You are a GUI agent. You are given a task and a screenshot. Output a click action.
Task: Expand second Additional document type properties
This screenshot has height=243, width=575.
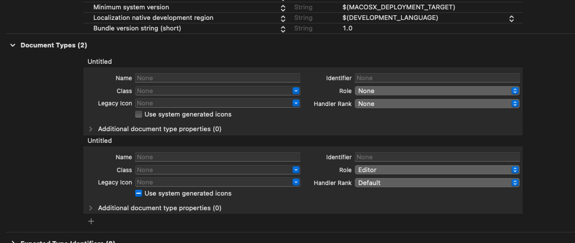[x=91, y=208]
